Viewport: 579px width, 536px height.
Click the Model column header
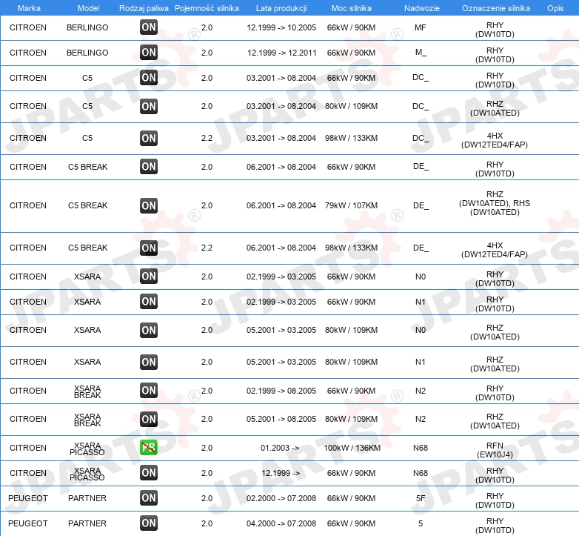[x=88, y=8]
